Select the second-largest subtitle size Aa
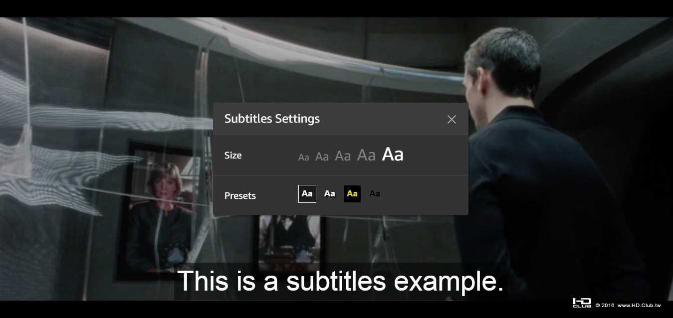Viewport: 673px width, 318px height. (366, 155)
